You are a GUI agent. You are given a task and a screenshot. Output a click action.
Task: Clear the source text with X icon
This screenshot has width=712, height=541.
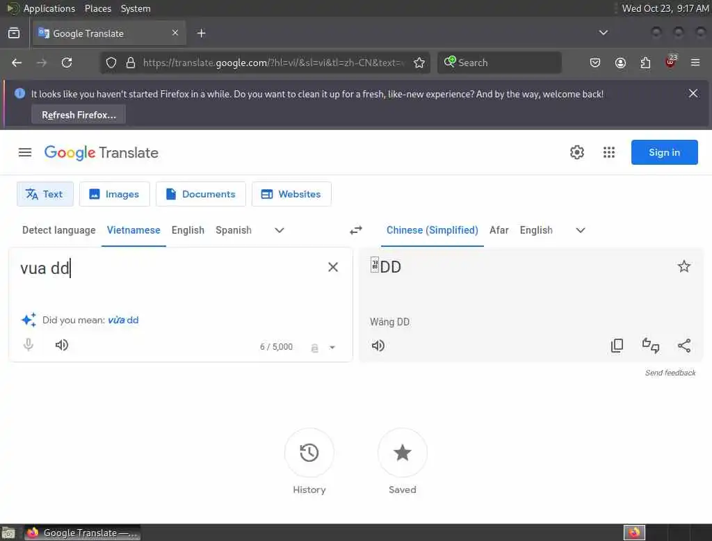(x=333, y=267)
